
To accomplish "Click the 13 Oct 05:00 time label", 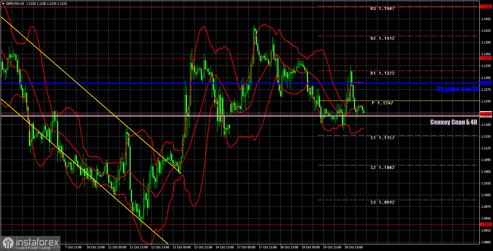I will [181, 248].
